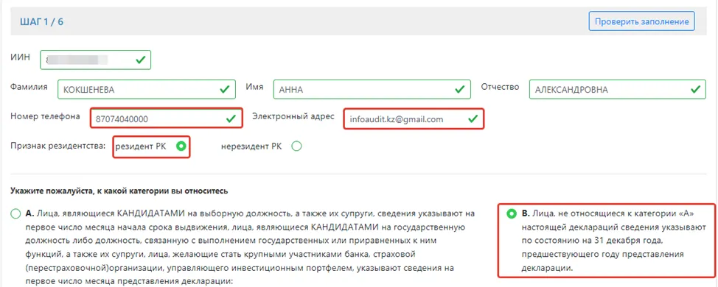
Task: Choose category B radio button
Action: pos(511,213)
